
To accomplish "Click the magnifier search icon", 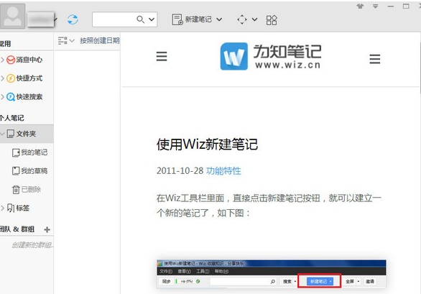I will [140, 19].
